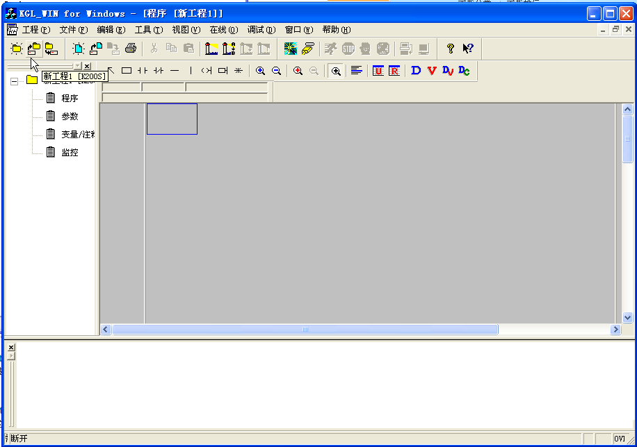Select the asterisk NOT/invert tool
The image size is (637, 447).
(239, 71)
